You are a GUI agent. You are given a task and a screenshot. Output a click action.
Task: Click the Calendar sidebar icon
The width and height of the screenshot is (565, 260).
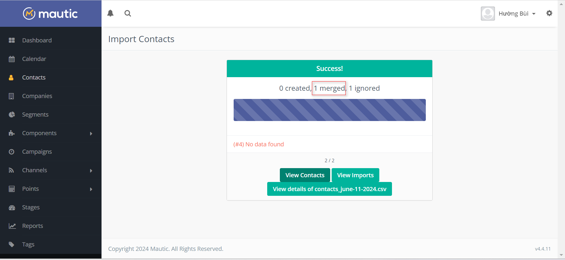pos(12,59)
